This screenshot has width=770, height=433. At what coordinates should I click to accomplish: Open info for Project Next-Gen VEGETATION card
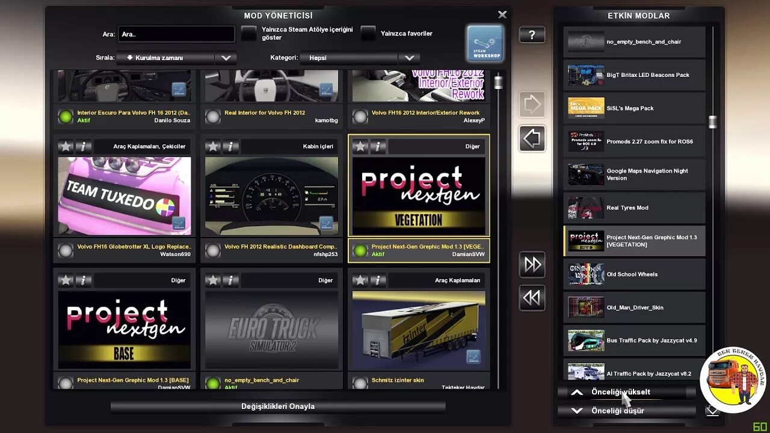(378, 146)
